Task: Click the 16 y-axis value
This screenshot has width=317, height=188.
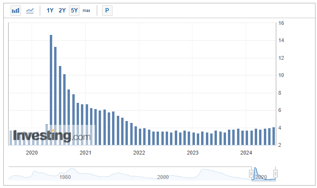Action: [281, 23]
